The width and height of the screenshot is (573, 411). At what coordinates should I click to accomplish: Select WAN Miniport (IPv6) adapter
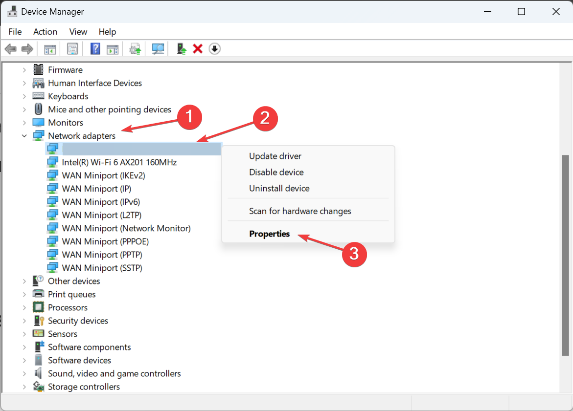(101, 201)
